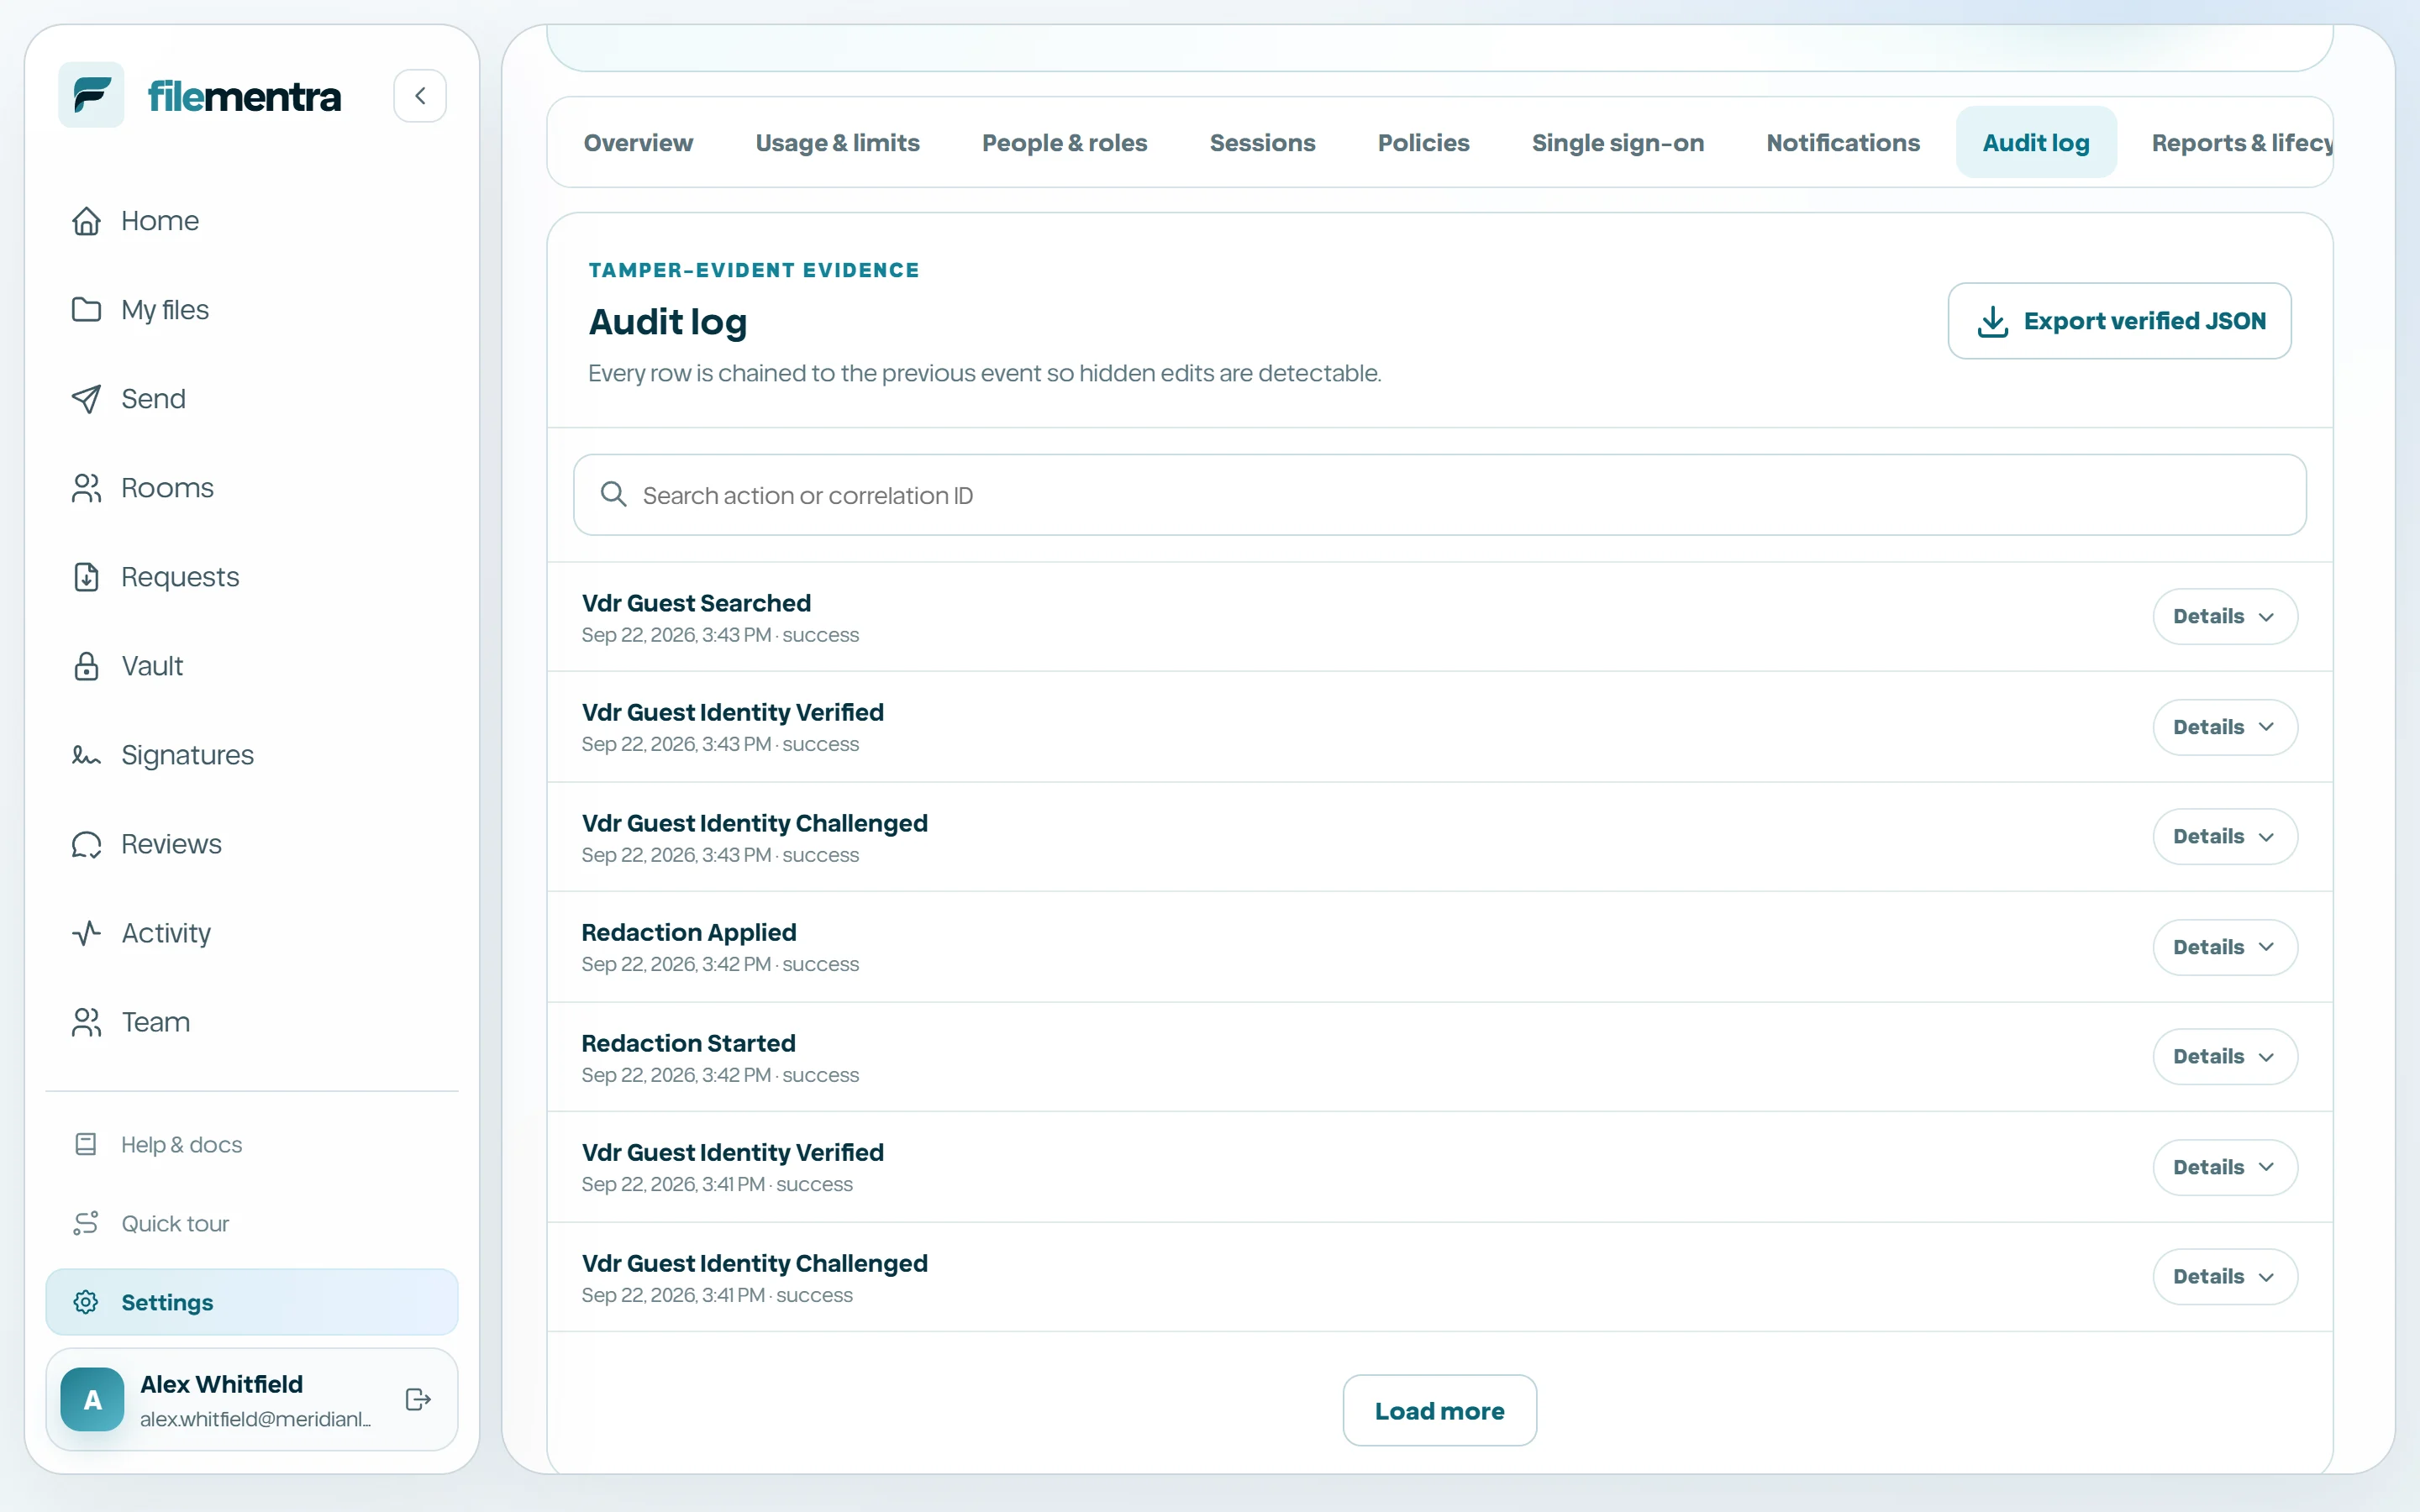Screen dimensions: 2420x1512
Task: Click the Quick tour route icon
Action: pyautogui.click(x=86, y=1223)
